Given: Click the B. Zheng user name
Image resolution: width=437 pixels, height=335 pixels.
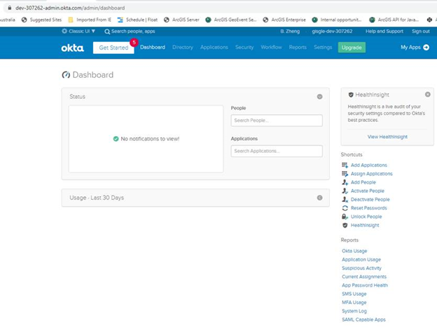Looking at the screenshot, I should click(290, 32).
